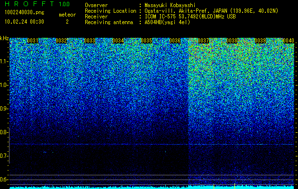Click the meteor count value 2
The height and width of the screenshot is (189, 298).
point(67,22)
